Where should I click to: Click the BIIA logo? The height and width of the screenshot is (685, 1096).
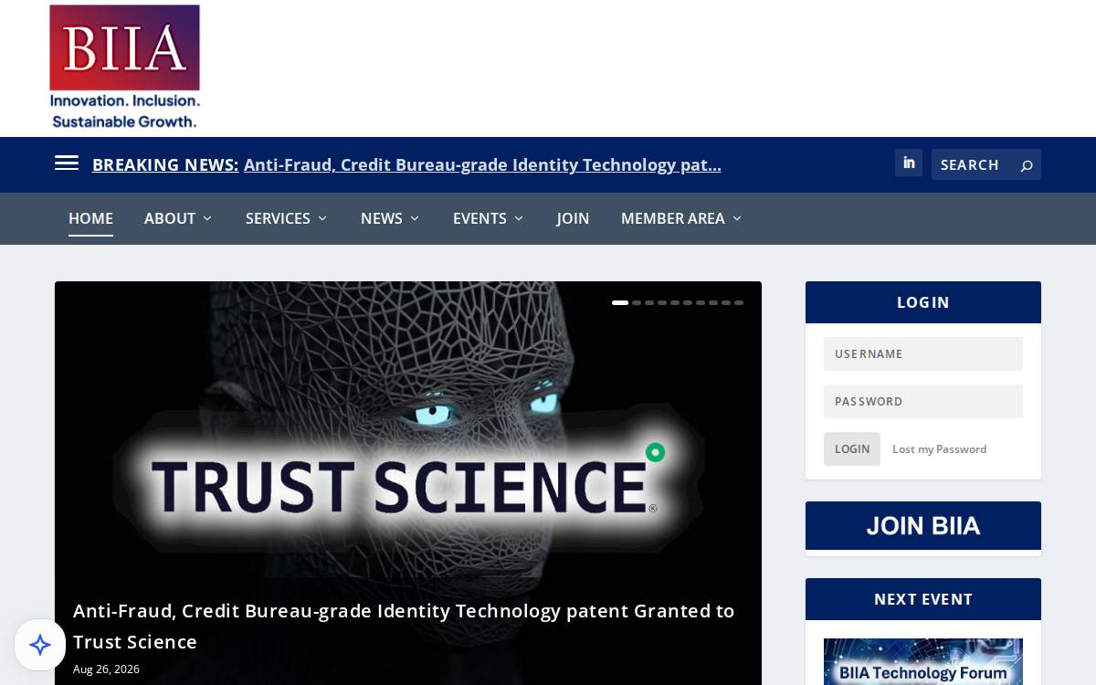pyautogui.click(x=124, y=67)
